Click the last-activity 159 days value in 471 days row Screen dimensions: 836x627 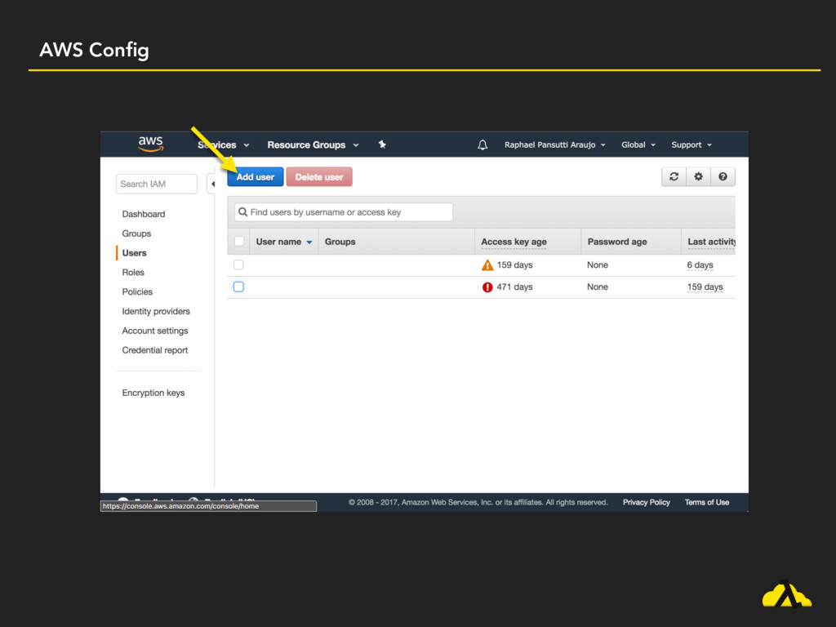[x=705, y=287]
